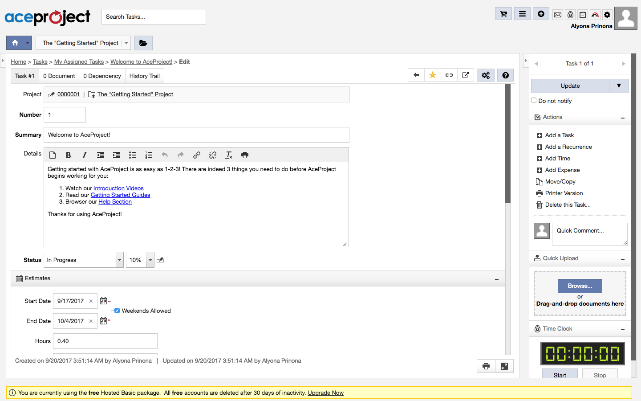Open the notepad icon in header

pyautogui.click(x=583, y=15)
